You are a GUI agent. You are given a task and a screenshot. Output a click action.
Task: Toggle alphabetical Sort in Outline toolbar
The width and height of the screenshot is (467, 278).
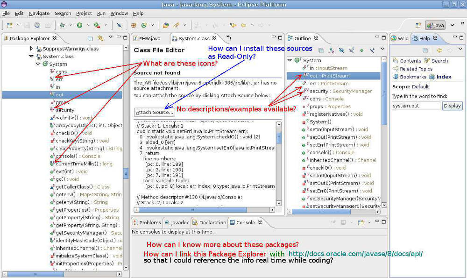(331, 50)
